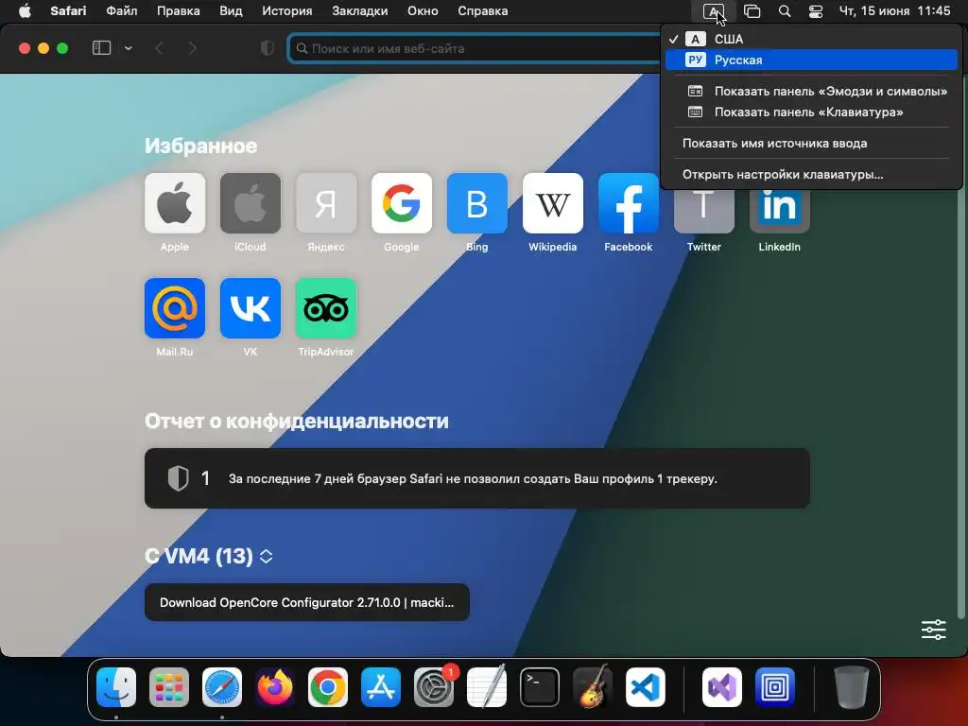Screen dimensions: 968x726
Task: Open the Bing favorite tile
Action: click(477, 203)
